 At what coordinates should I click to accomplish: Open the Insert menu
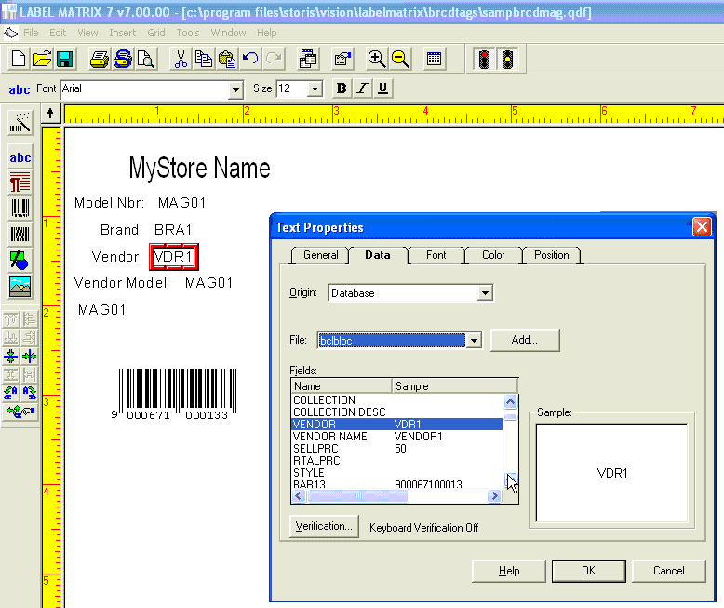coord(122,33)
